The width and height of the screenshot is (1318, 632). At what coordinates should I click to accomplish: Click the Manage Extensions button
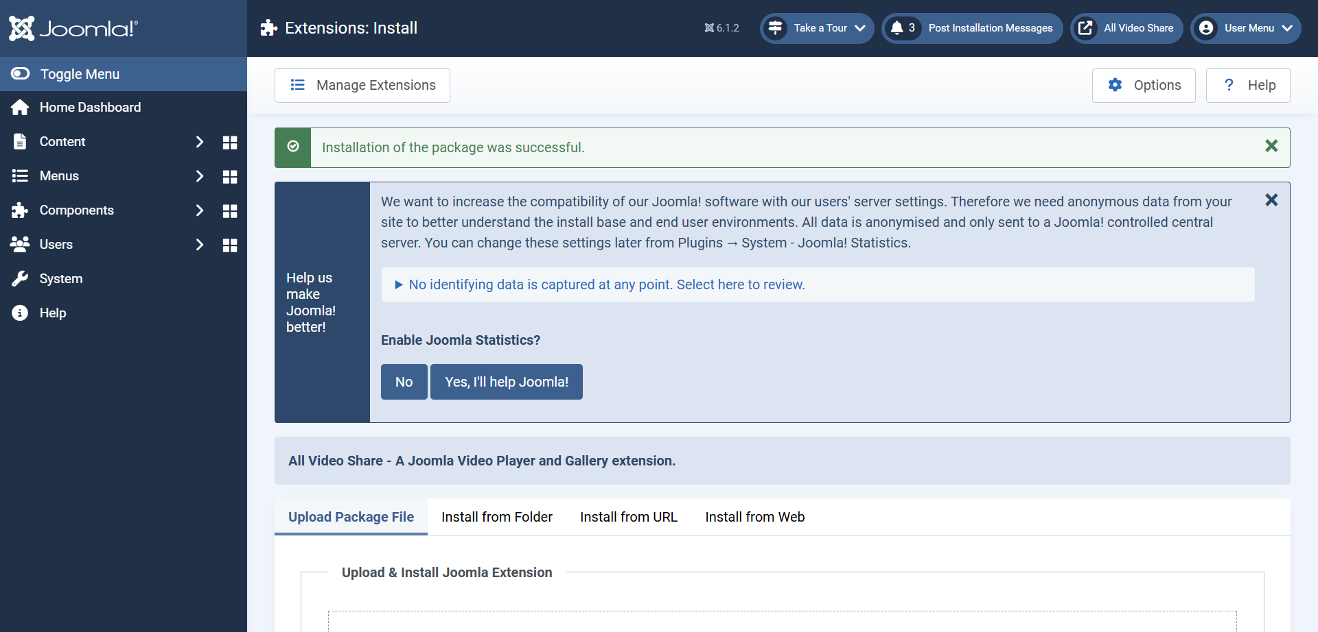click(362, 85)
